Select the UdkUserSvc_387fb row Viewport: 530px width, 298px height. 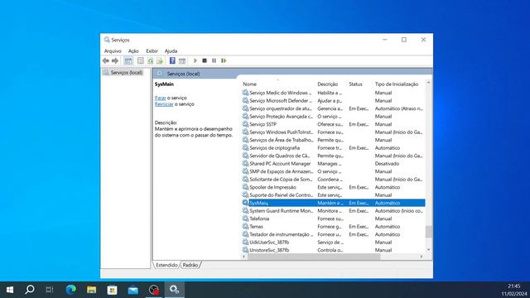(333, 243)
